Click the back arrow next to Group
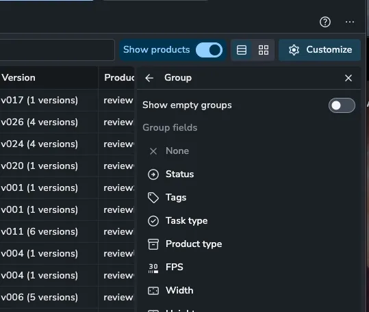 point(149,78)
